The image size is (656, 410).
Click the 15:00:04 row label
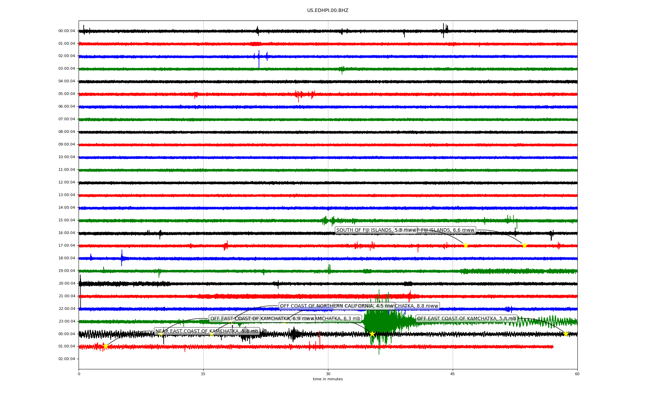[67, 220]
